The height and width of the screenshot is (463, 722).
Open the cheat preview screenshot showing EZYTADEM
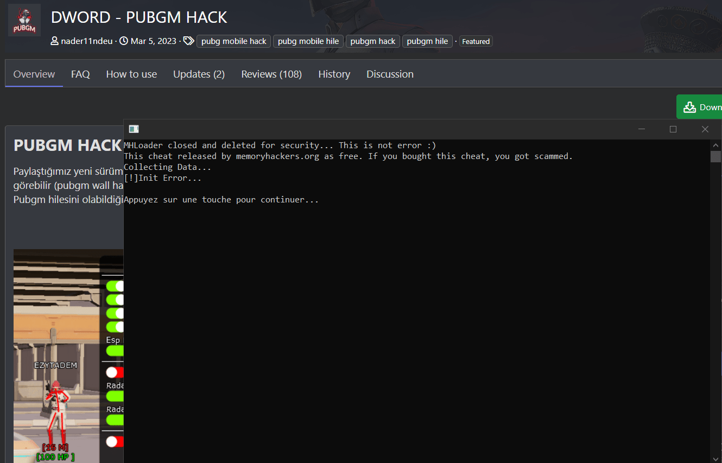pos(68,356)
